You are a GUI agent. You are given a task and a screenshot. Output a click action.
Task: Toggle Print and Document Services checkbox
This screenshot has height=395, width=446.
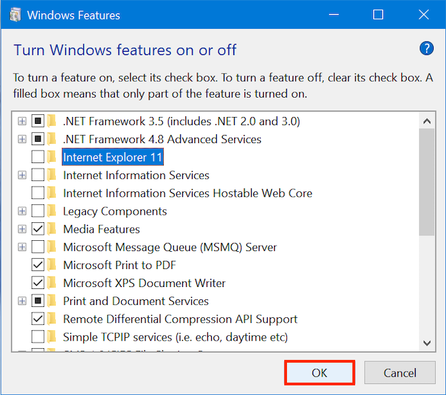click(x=38, y=301)
